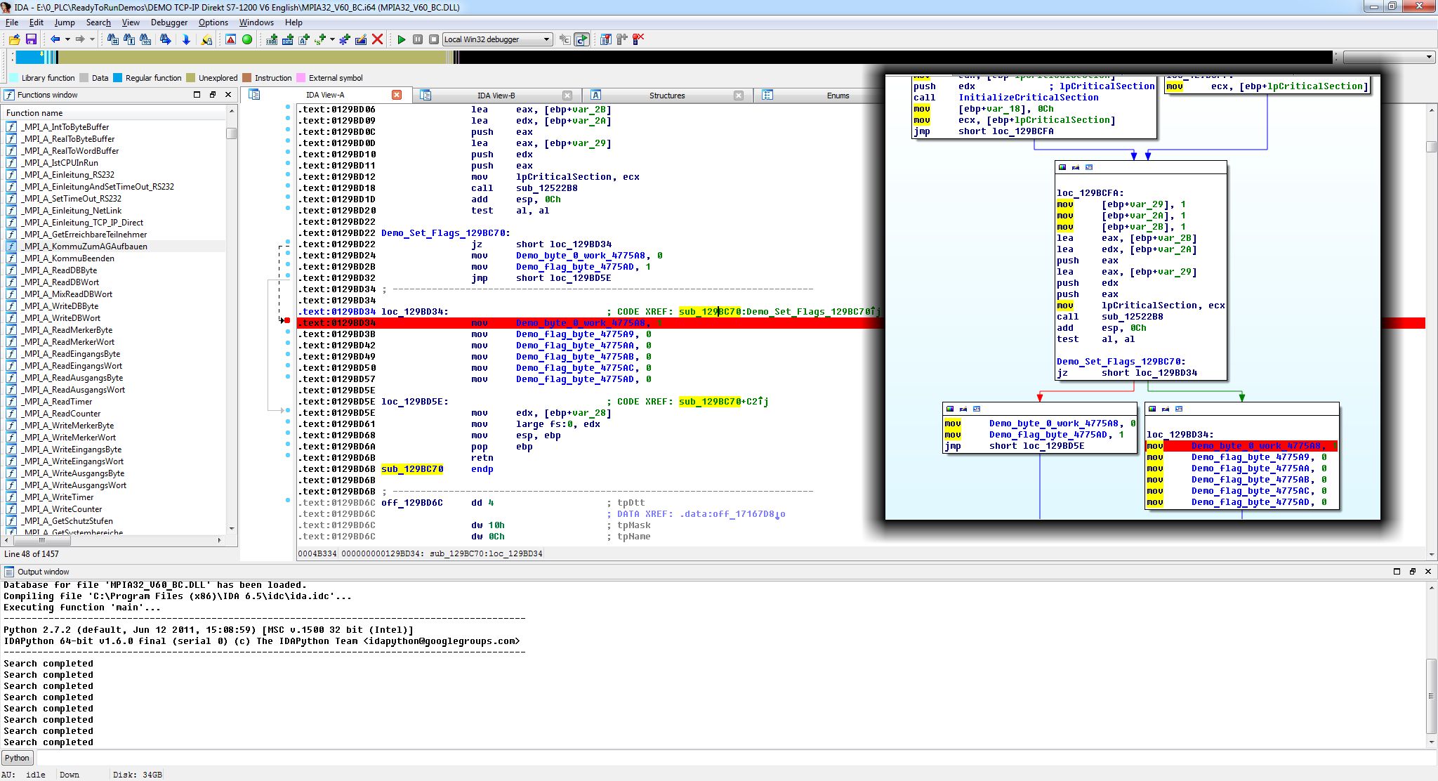Click the navigation band overview bar
Viewport: 1438px width, 781px height.
pyautogui.click(x=673, y=57)
